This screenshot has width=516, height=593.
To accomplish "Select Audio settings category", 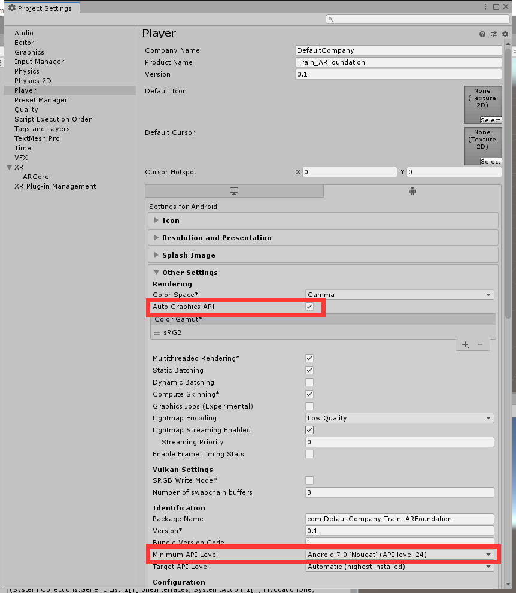I will tap(24, 33).
